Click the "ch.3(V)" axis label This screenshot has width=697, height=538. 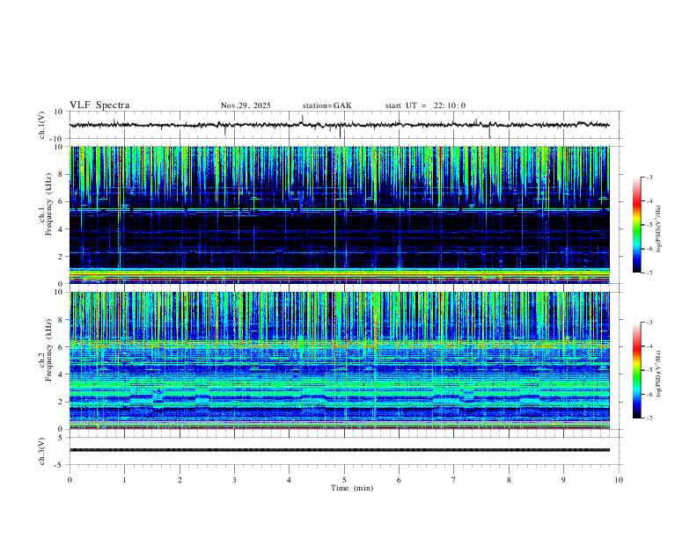[42, 451]
